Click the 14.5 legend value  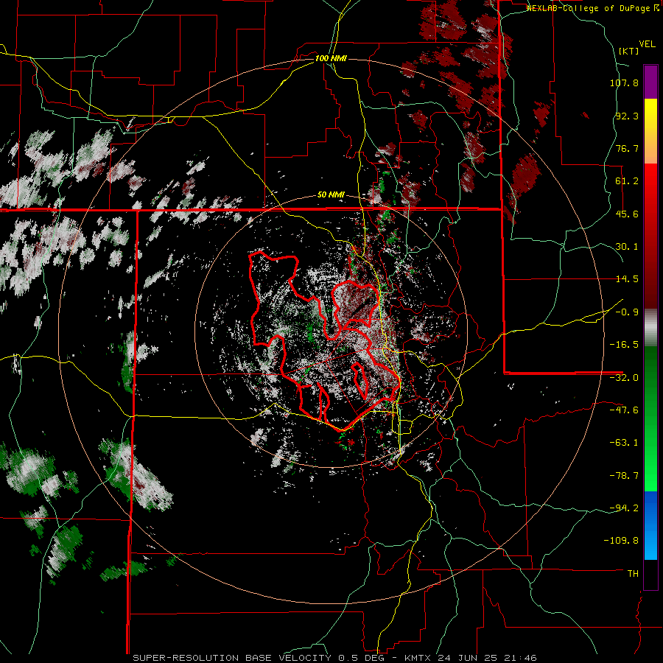tap(627, 279)
